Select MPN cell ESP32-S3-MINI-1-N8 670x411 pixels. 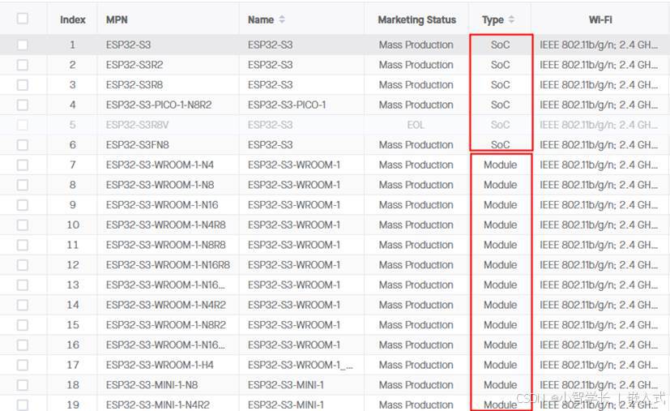tap(151, 385)
